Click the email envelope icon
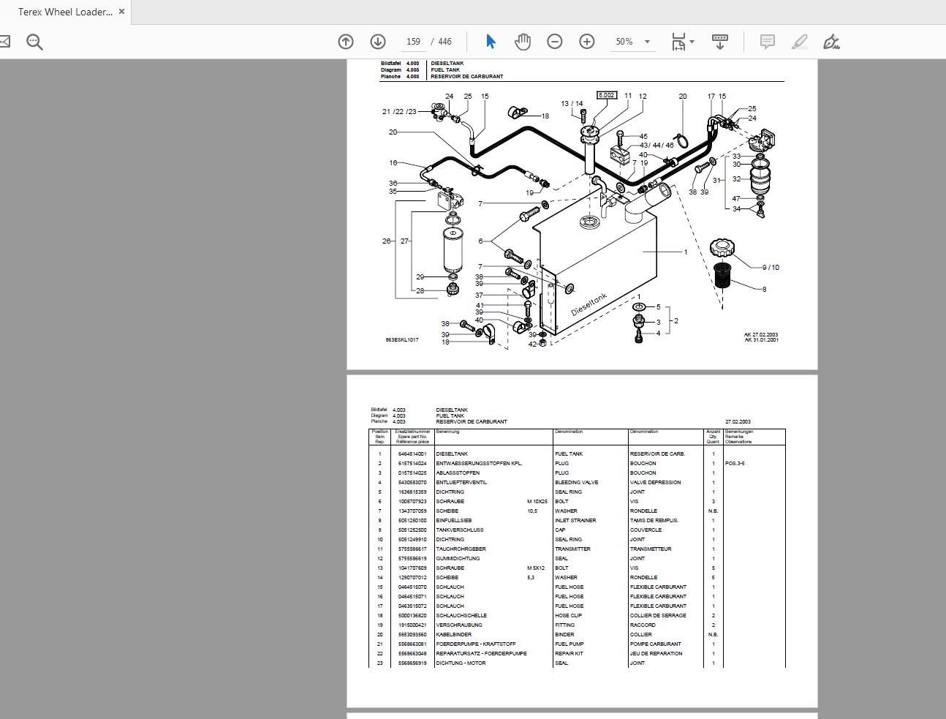This screenshot has height=719, width=946. point(4,42)
